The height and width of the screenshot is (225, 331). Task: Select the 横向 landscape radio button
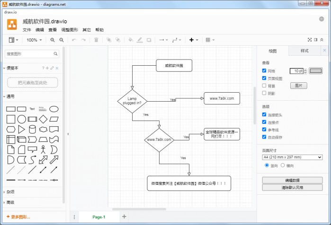[283, 165]
